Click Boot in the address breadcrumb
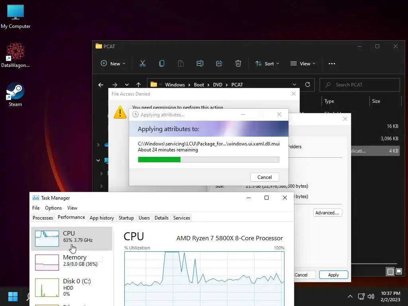 tap(199, 85)
